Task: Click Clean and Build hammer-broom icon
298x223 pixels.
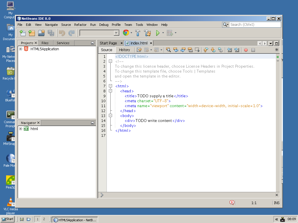Action: tap(148, 33)
